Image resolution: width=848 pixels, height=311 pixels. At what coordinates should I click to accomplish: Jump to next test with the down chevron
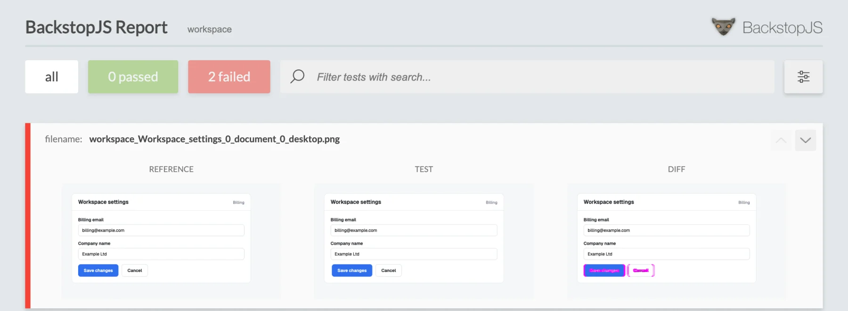pyautogui.click(x=806, y=140)
